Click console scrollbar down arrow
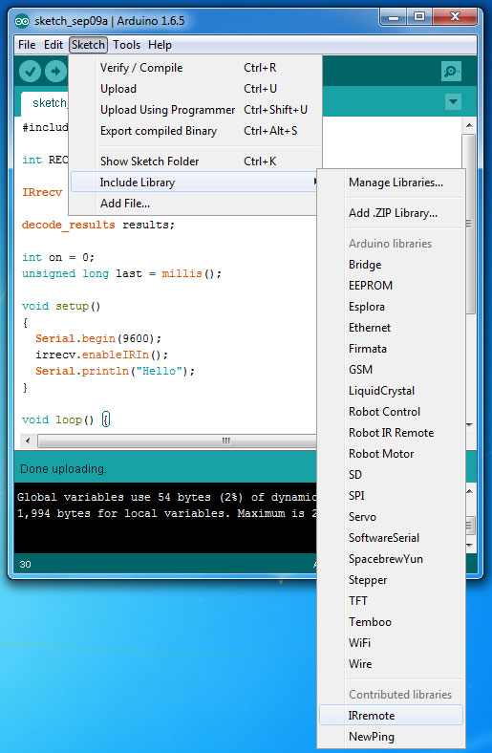Screen dimensions: 492x753 click(469, 546)
